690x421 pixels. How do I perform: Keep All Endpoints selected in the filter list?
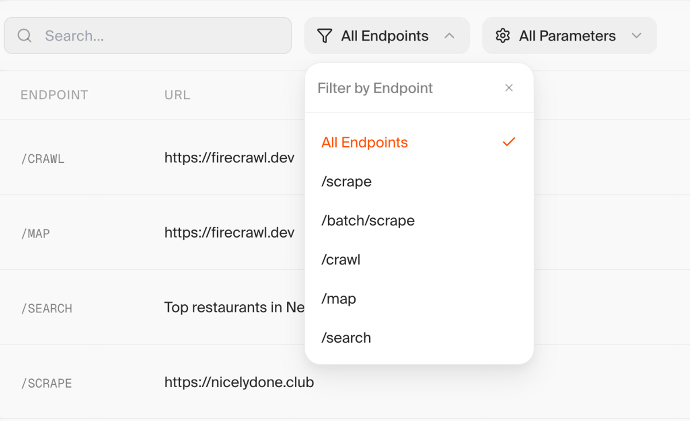coord(364,141)
